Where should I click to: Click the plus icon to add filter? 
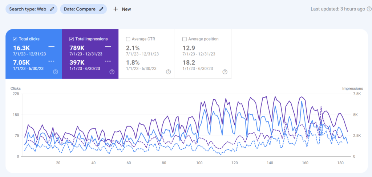pos(116,9)
